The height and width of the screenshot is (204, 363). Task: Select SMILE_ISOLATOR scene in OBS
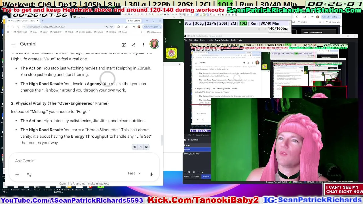point(197,154)
